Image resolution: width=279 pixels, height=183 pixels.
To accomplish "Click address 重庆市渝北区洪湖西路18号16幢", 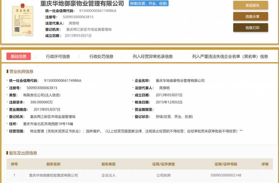I will click(48, 124).
